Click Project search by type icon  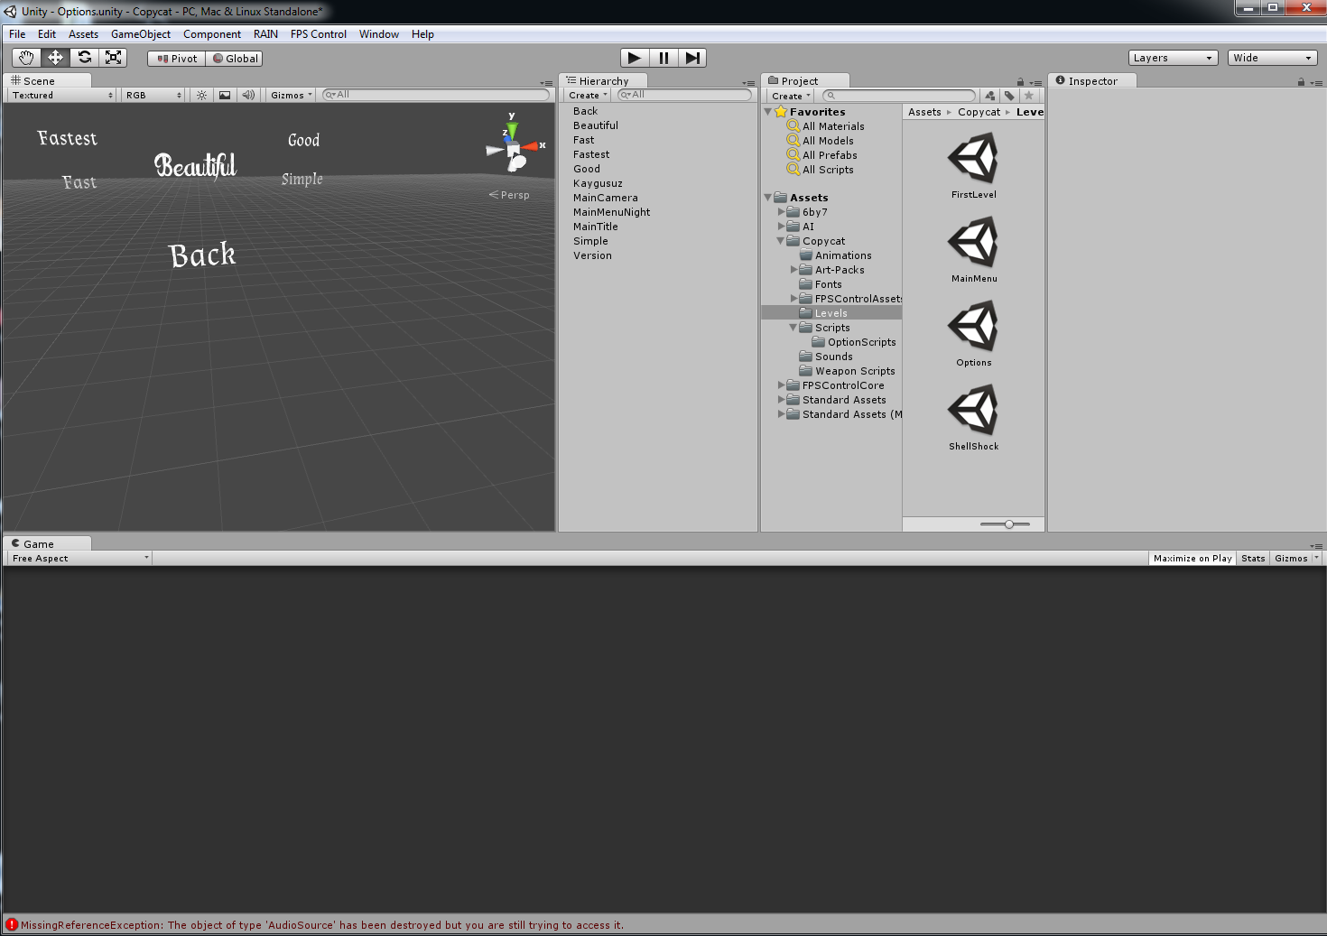click(x=990, y=96)
